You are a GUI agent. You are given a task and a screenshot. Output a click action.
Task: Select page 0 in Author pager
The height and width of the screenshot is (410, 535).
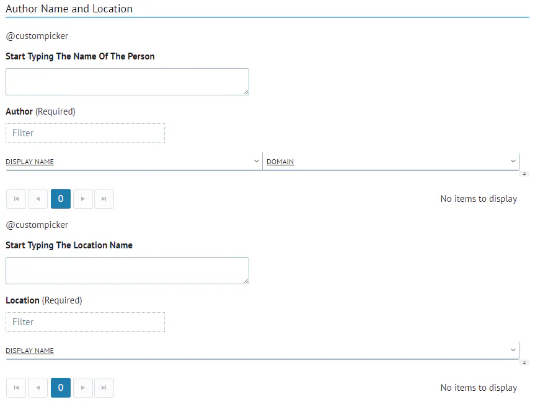61,199
